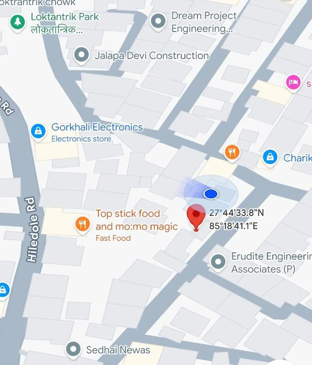Tap the Jalapa Devi Construction text label
Image resolution: width=312 pixels, height=365 pixels.
[x=152, y=56]
